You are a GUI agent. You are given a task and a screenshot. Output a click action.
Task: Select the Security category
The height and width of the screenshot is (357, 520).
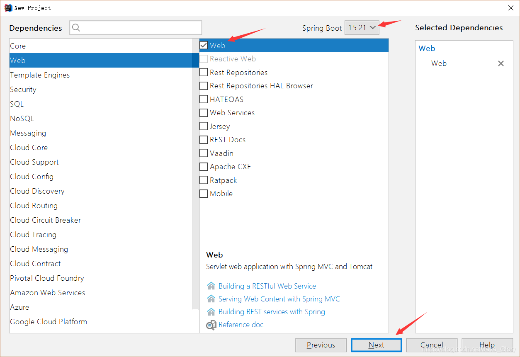coord(101,90)
